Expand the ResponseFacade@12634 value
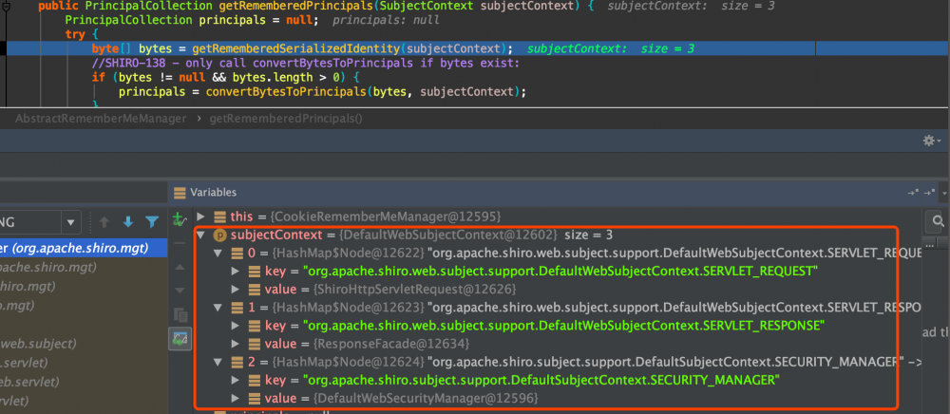The height and width of the screenshot is (414, 950). click(236, 344)
